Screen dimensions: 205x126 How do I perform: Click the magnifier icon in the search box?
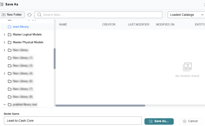(39, 15)
